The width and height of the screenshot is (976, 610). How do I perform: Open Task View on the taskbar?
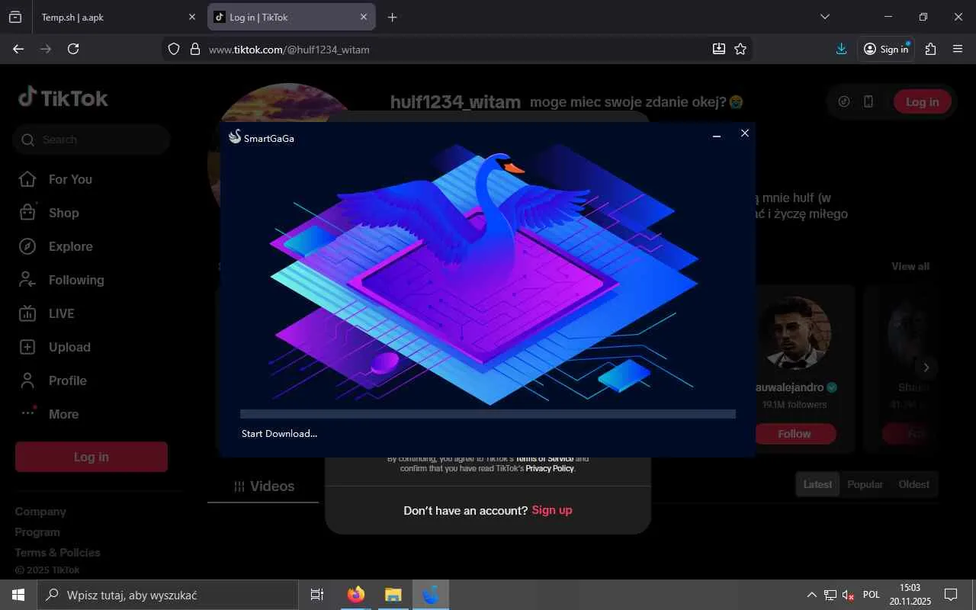[x=317, y=595]
